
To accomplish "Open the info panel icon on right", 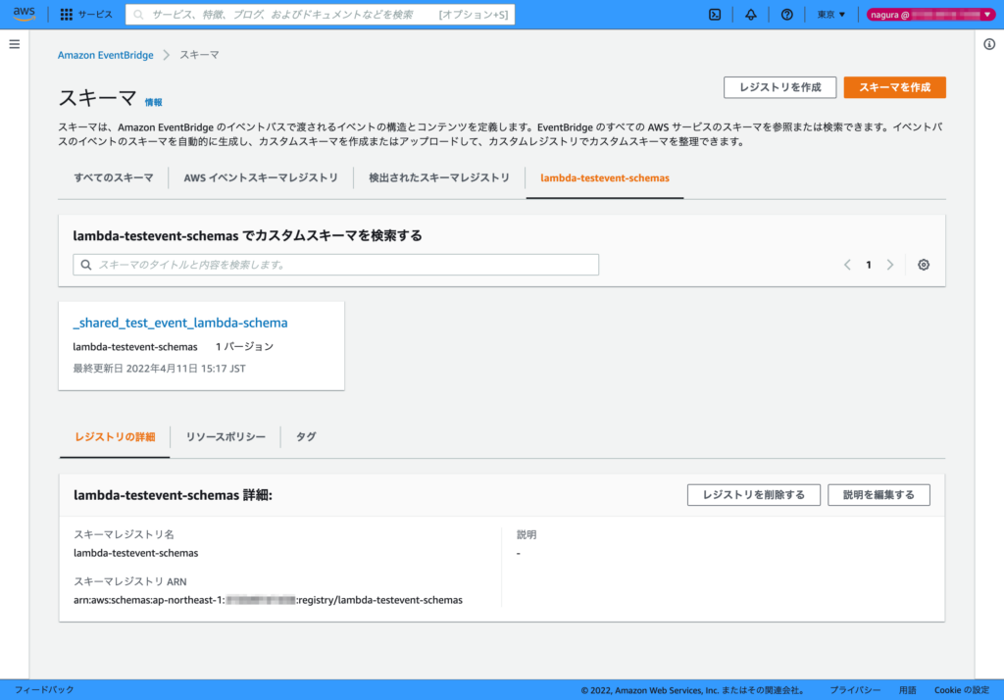I will click(989, 44).
